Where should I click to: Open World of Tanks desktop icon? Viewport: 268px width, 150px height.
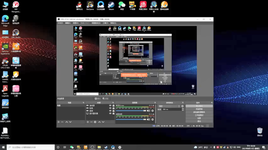tap(16, 20)
